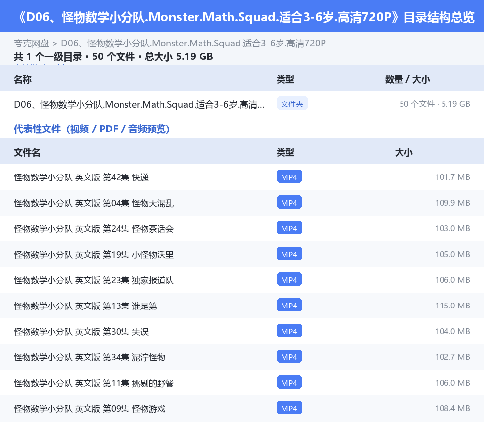Click the 105.0 MB size value

[x=452, y=254]
